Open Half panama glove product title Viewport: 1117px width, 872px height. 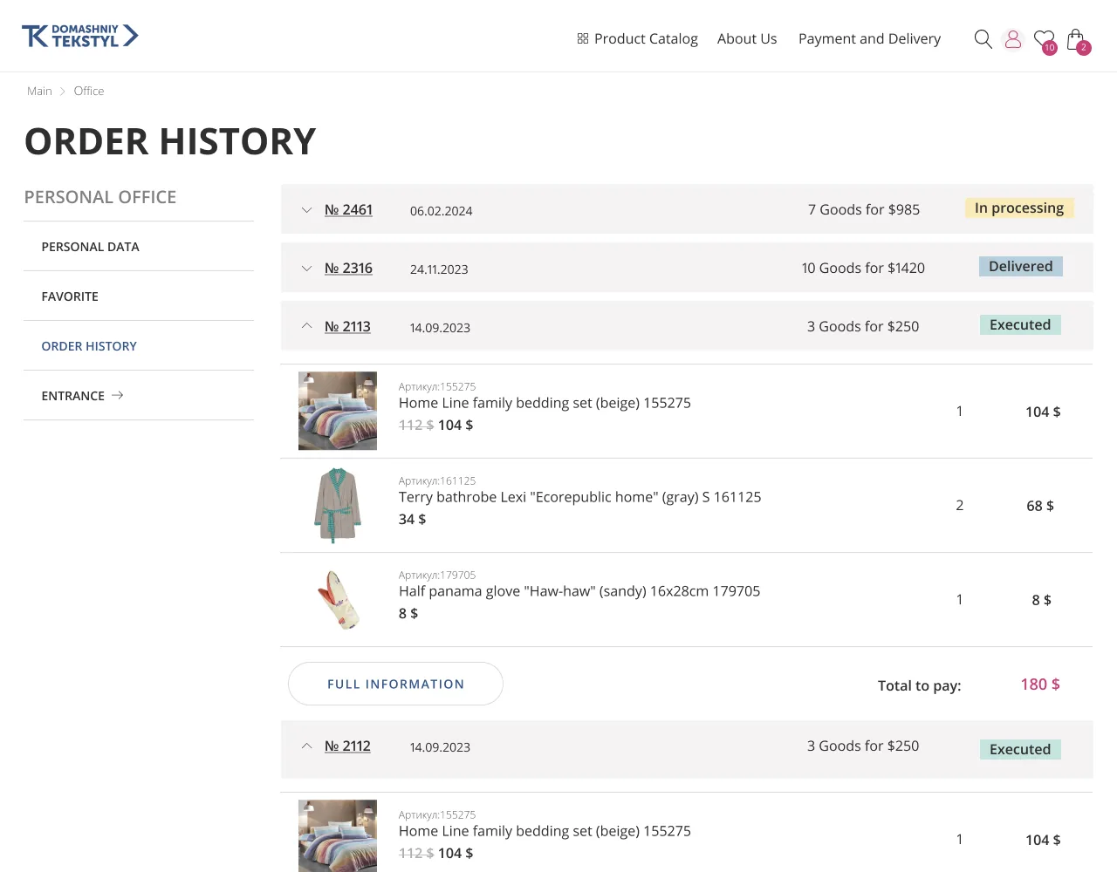coord(579,591)
